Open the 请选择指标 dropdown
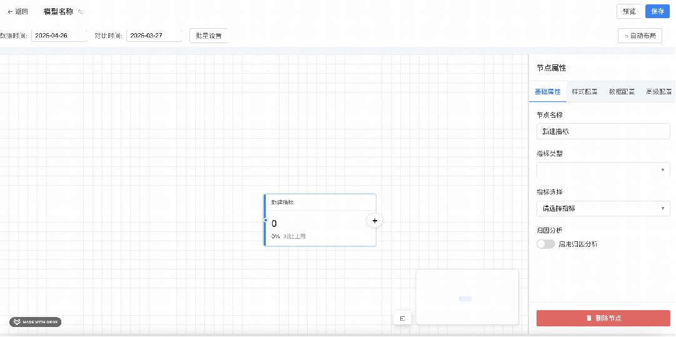 pyautogui.click(x=603, y=208)
